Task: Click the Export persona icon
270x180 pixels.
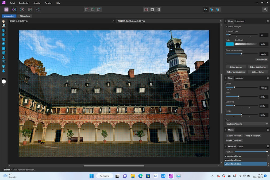Action: 37,9
